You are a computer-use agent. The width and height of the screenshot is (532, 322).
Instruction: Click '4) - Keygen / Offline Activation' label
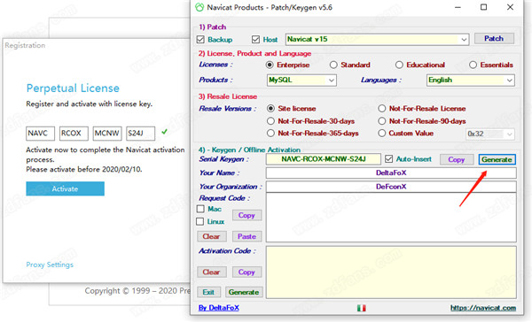point(249,149)
